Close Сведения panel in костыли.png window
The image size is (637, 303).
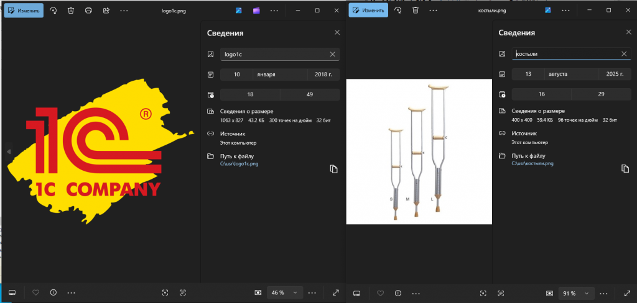click(x=628, y=33)
